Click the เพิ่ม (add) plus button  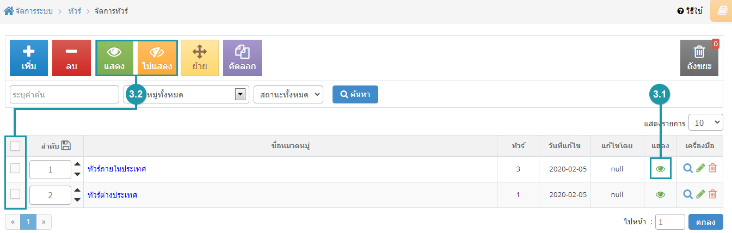point(29,58)
